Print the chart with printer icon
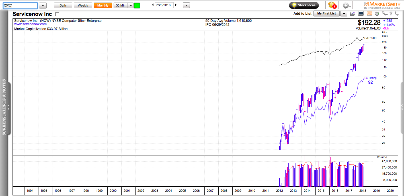The height and width of the screenshot is (196, 404). [377, 13]
